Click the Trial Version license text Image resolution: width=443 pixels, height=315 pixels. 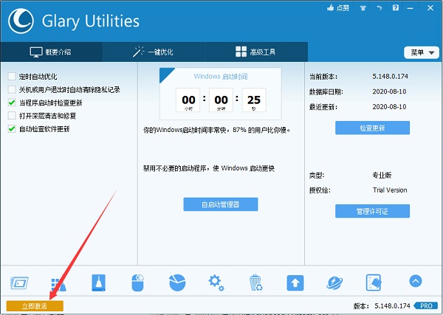point(390,190)
